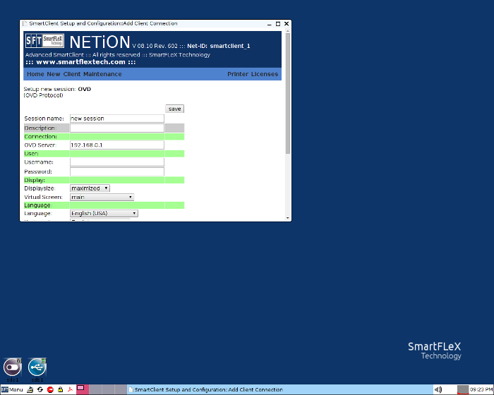The height and width of the screenshot is (395, 494).
Task: Switch to the second gray workspace pager
Action: click(95, 389)
